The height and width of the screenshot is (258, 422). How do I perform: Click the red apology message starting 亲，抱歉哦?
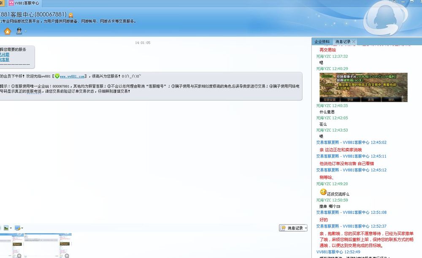366,239
